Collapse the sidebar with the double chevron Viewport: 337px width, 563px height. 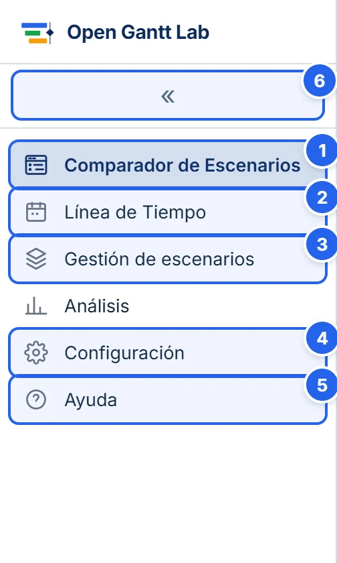point(168,95)
